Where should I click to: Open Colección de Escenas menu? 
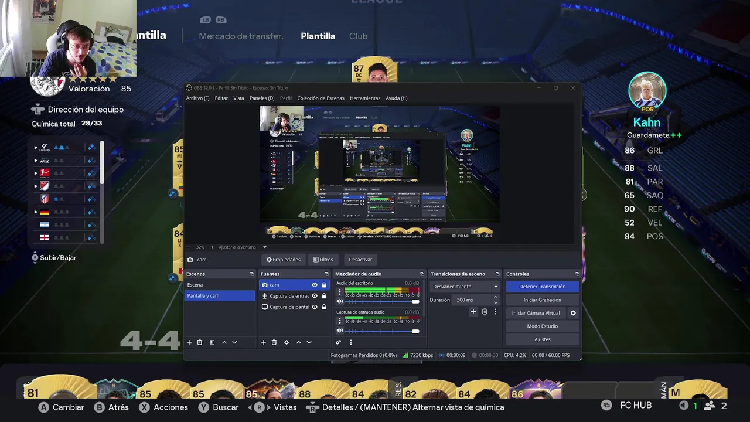point(321,98)
